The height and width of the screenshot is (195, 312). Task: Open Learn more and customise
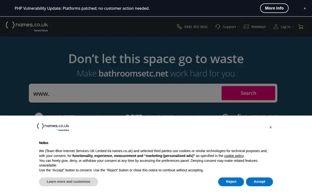coord(69,182)
